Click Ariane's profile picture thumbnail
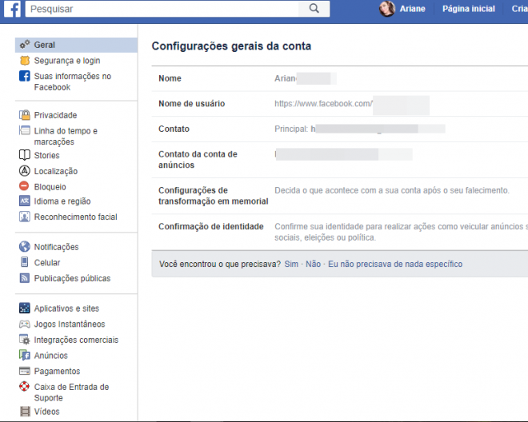The width and height of the screenshot is (528, 422). click(x=387, y=9)
